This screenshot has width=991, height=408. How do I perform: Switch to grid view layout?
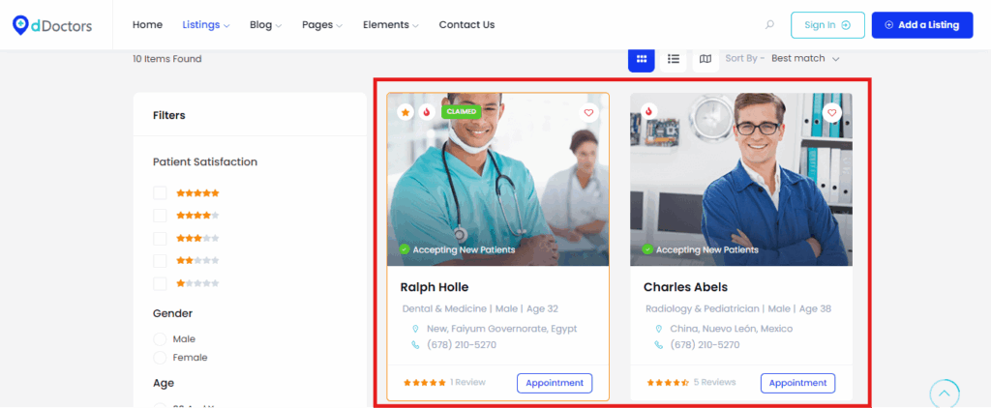coord(642,59)
